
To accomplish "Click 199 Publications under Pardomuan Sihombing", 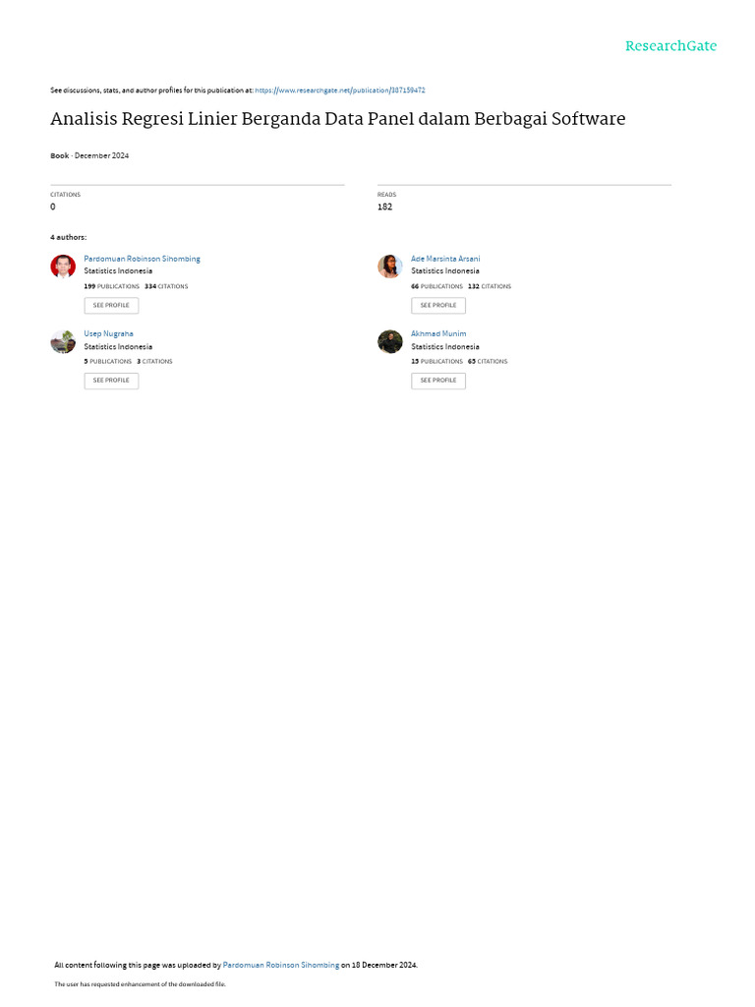I will (112, 286).
